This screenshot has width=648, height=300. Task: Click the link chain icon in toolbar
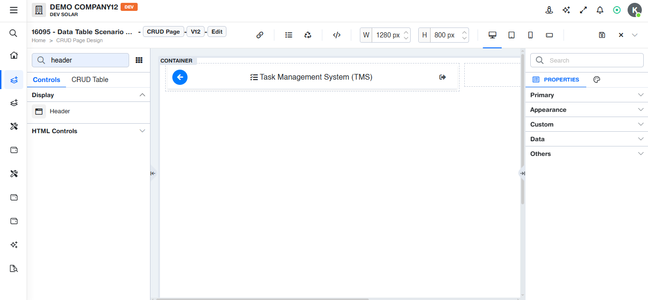click(260, 35)
